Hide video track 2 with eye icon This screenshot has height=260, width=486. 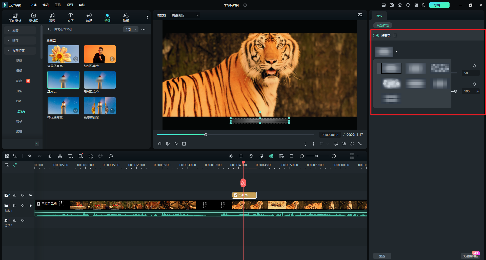coord(30,195)
